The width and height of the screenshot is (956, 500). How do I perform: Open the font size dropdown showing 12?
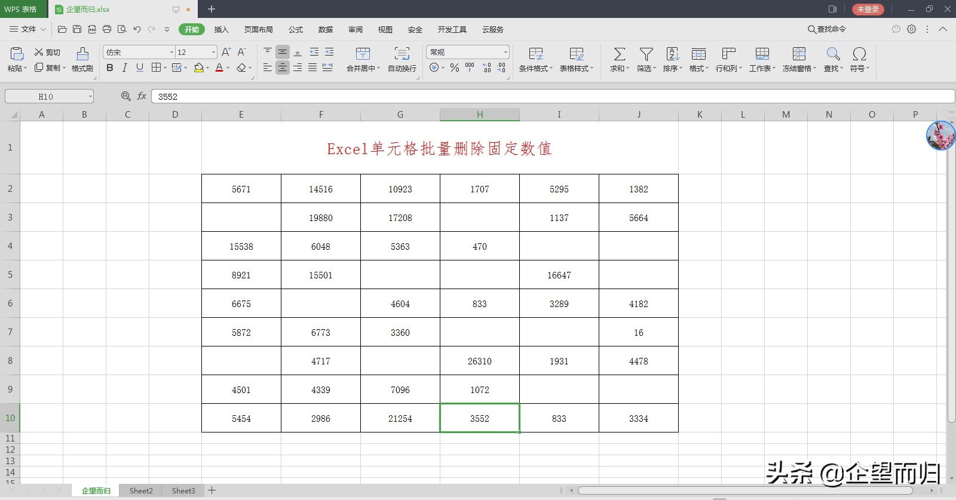pos(213,53)
